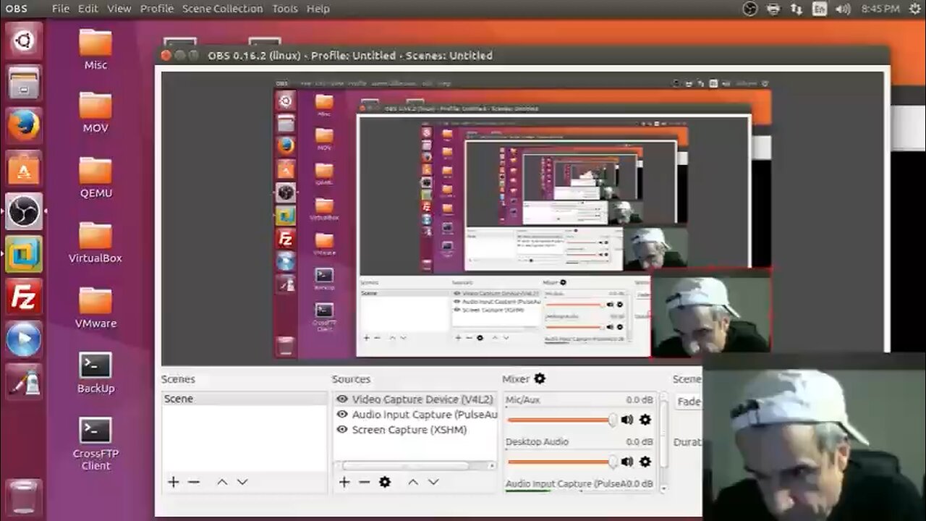This screenshot has height=521, width=926.
Task: Remove the selected source with the minus button
Action: pyautogui.click(x=365, y=482)
